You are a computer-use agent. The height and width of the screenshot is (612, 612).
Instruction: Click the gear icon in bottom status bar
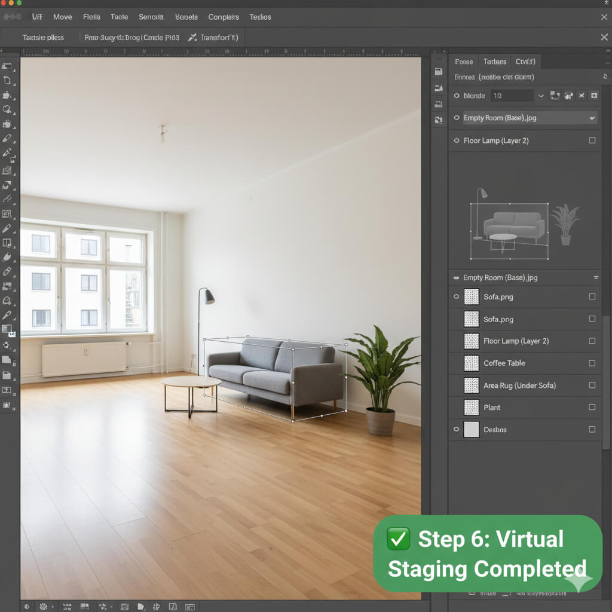[43, 606]
